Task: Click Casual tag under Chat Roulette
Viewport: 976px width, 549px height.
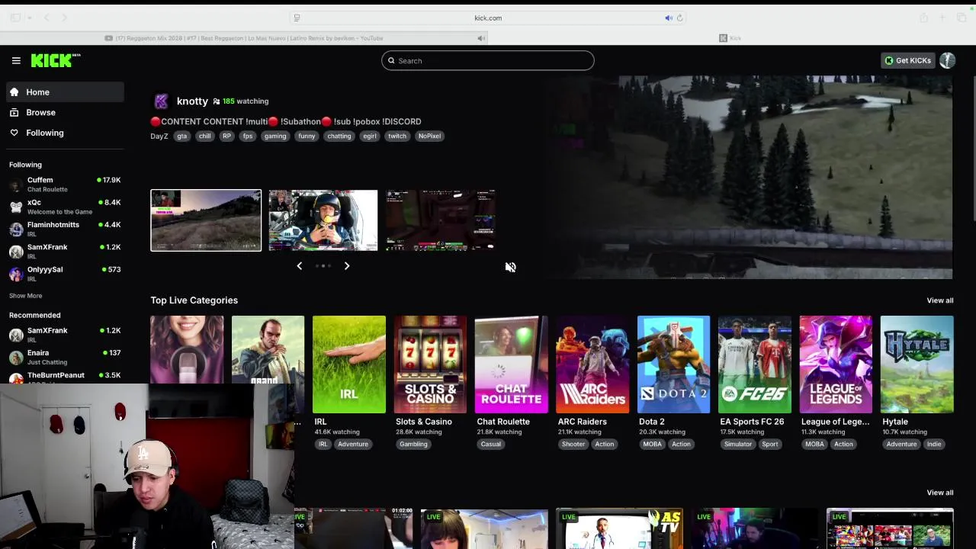Action: point(491,445)
